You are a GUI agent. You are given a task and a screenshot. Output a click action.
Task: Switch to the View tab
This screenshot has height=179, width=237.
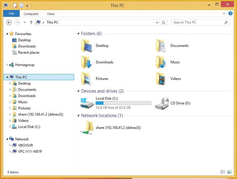tap(50, 14)
